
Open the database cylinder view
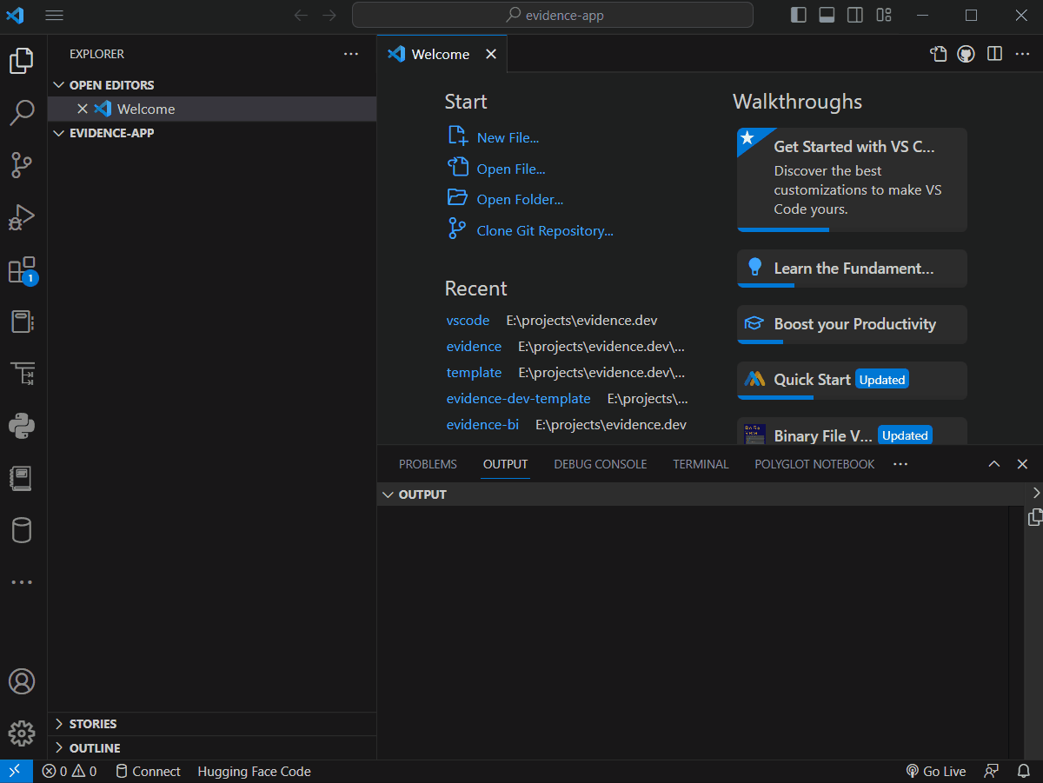tap(22, 530)
